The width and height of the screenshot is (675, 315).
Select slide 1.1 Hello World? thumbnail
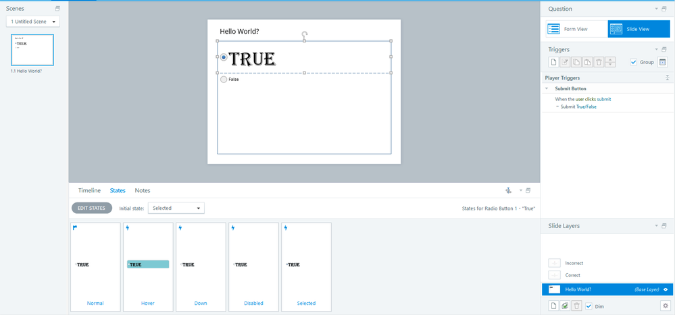click(32, 50)
